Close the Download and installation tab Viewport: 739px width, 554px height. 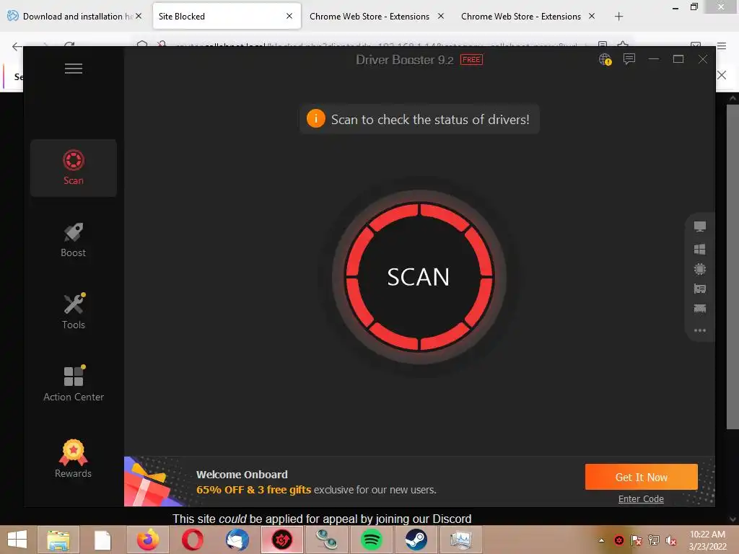click(139, 16)
